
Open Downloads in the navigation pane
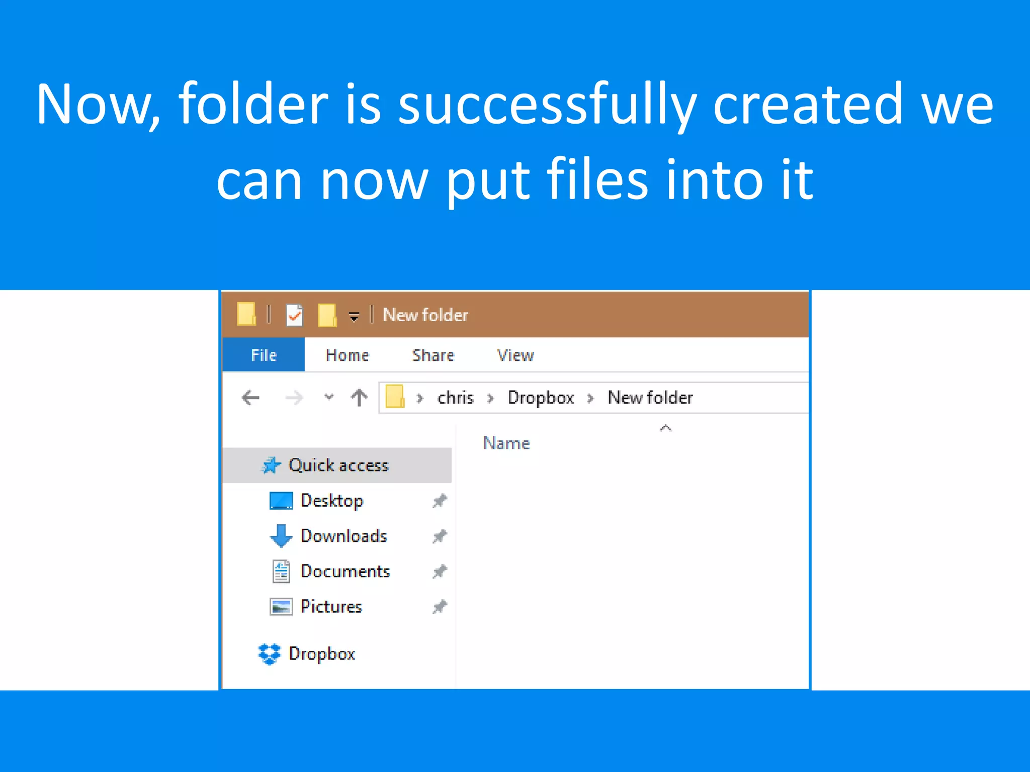pyautogui.click(x=344, y=536)
